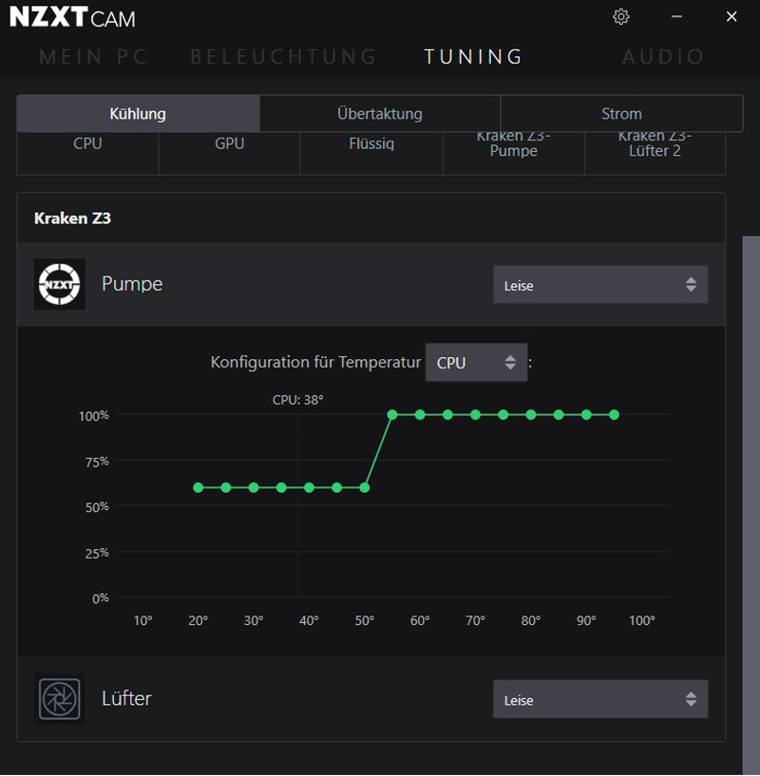The image size is (760, 776).
Task: Click the pump curve point at 55°
Action: tap(392, 415)
